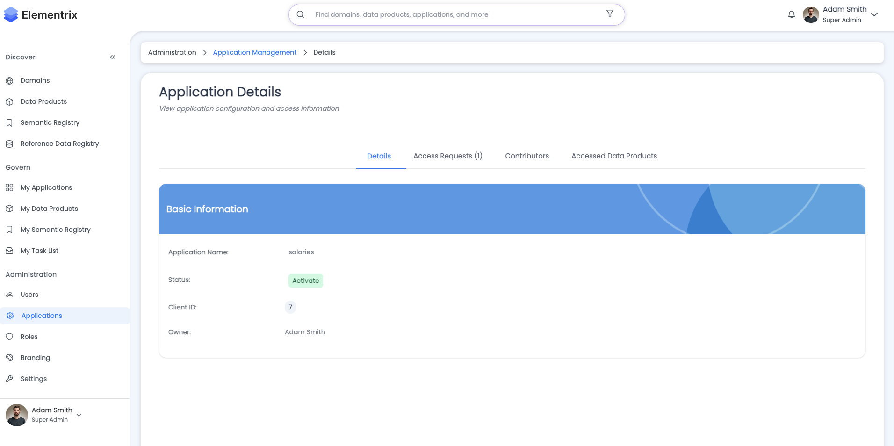This screenshot has width=894, height=446.
Task: Click the filter funnel icon in search bar
Action: (610, 14)
